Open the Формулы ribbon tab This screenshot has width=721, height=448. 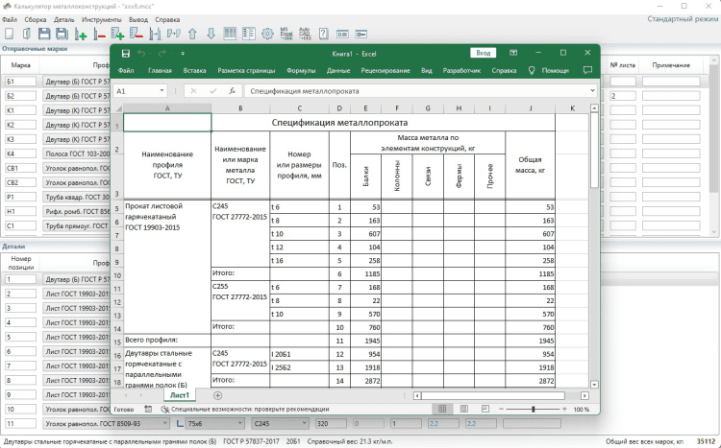coord(301,70)
